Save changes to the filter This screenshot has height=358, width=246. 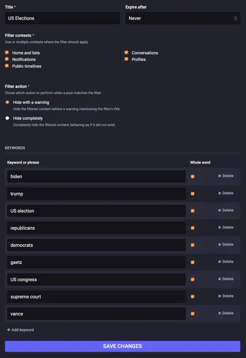tap(122, 346)
